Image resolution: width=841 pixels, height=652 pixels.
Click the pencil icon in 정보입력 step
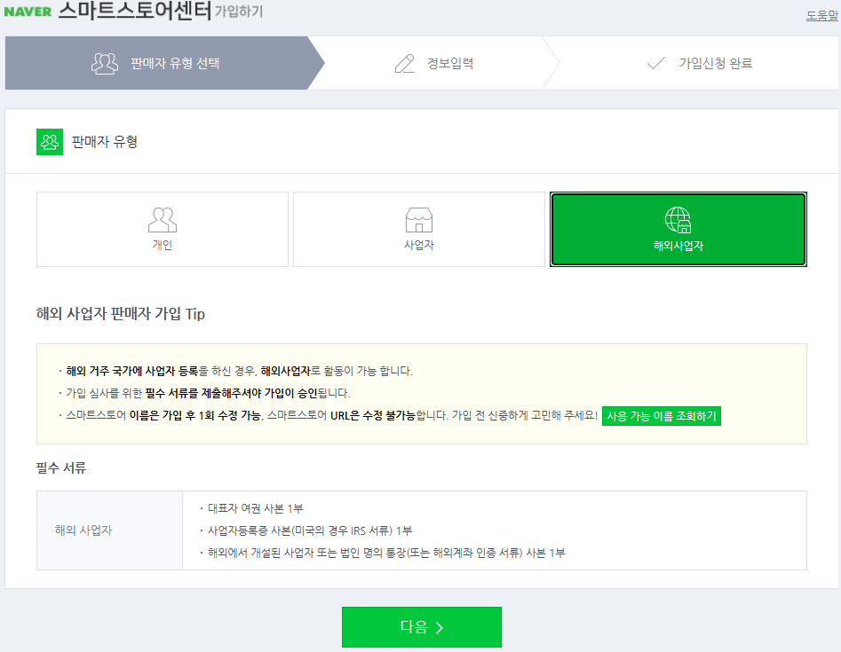[405, 63]
